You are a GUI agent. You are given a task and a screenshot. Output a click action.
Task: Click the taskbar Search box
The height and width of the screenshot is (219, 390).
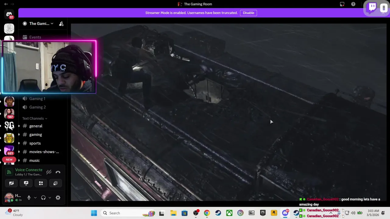129,213
